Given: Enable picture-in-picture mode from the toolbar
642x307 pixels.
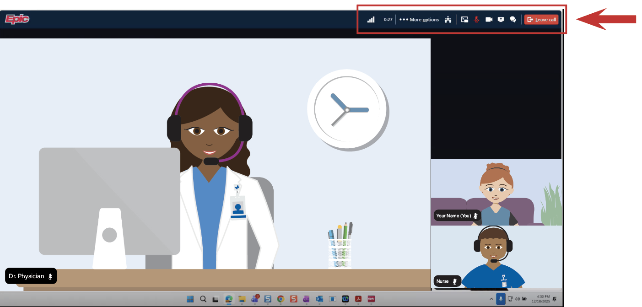Looking at the screenshot, I should tap(464, 19).
